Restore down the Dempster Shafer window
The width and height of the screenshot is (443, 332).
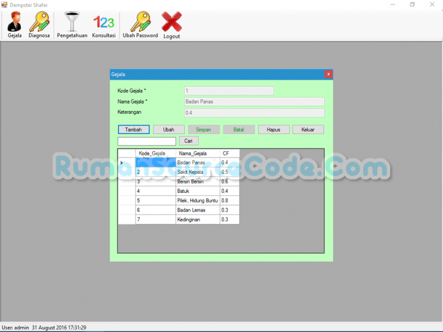click(412, 4)
